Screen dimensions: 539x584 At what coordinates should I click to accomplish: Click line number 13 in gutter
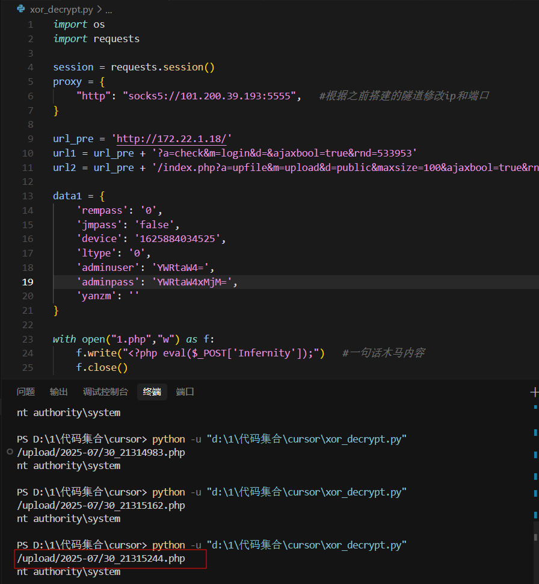tap(28, 196)
